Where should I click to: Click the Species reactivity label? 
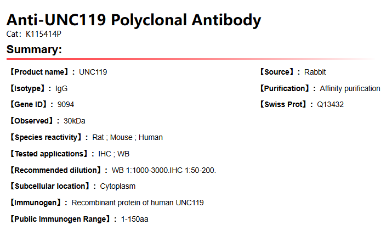pyautogui.click(x=49, y=137)
